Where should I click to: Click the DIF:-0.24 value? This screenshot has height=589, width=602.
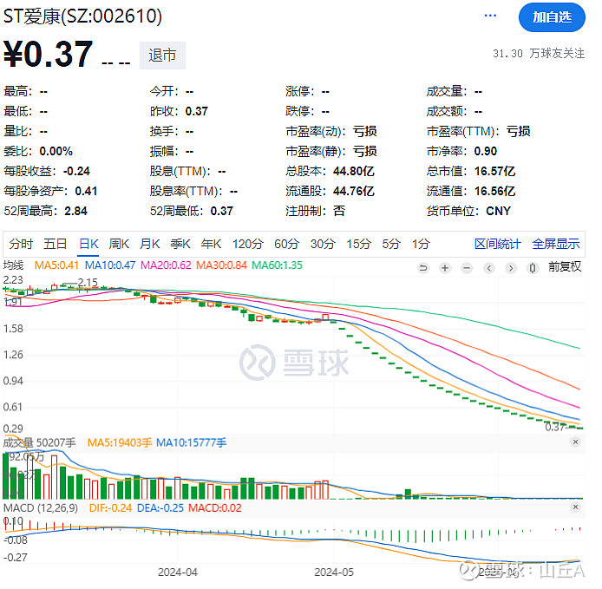coord(110,508)
